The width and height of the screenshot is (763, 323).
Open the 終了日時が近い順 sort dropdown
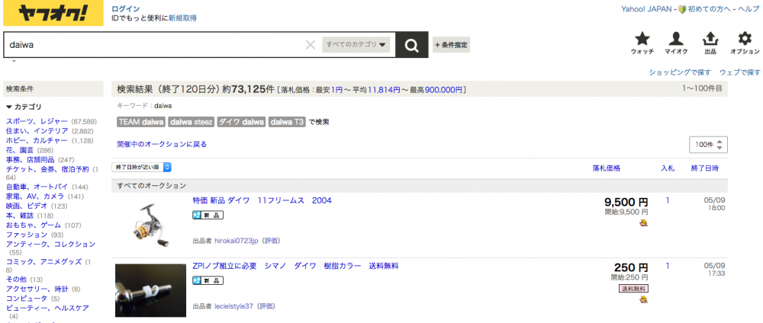[142, 167]
